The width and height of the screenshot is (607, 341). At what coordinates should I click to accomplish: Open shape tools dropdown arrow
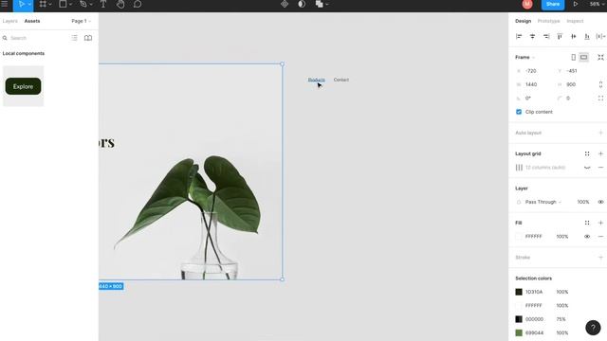point(70,4)
